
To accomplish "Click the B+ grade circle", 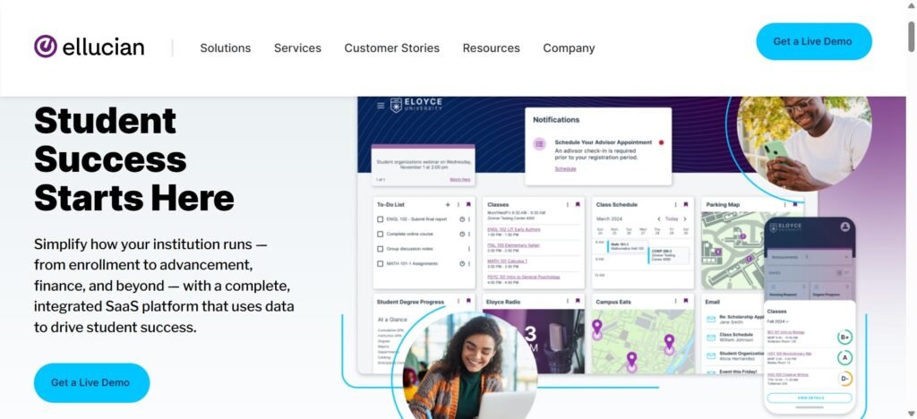I will 844,338.
